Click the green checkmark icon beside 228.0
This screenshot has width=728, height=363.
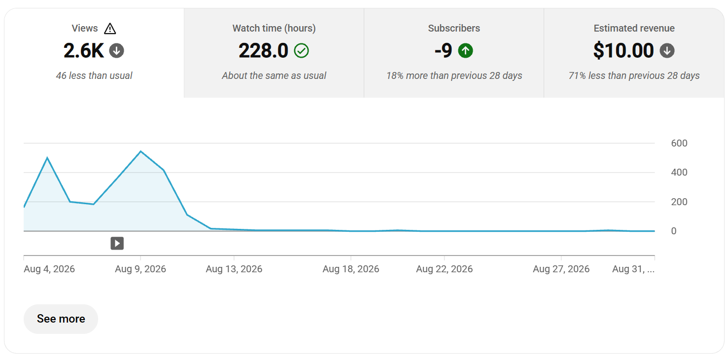pos(301,50)
